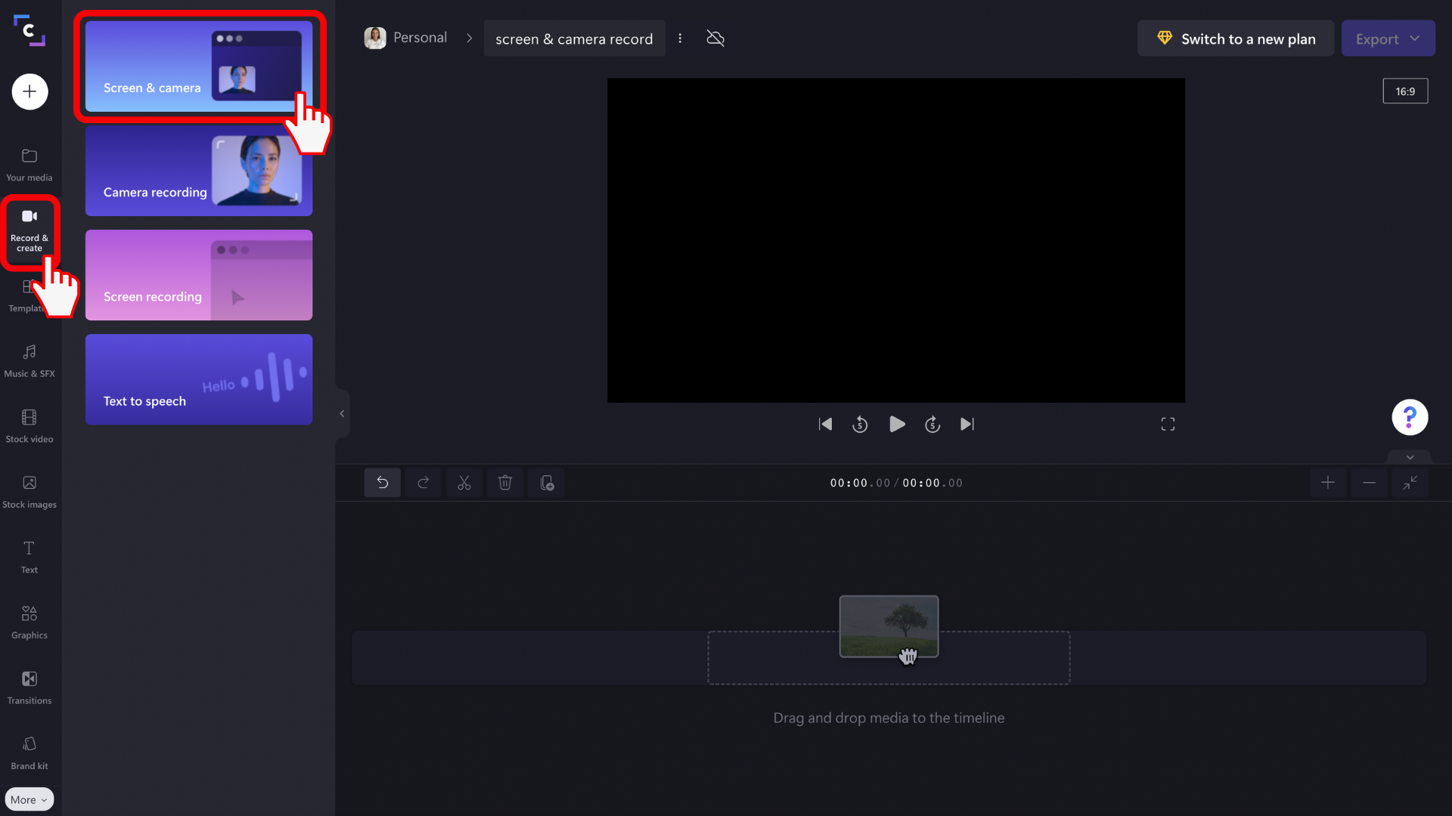Click Switch to a new plan

click(x=1235, y=38)
